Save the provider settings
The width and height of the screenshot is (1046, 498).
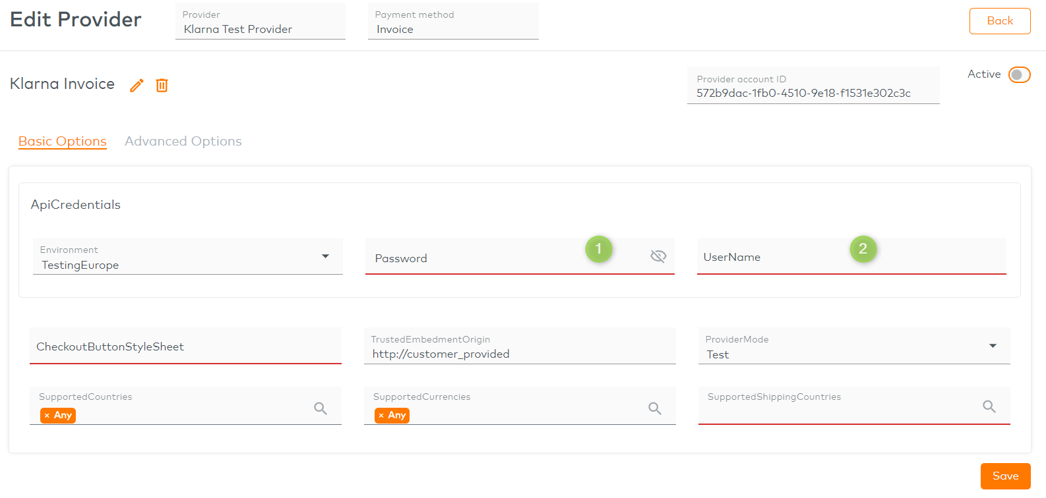coord(1005,476)
